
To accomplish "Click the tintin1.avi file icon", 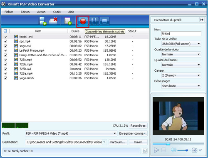I will click(16, 37).
